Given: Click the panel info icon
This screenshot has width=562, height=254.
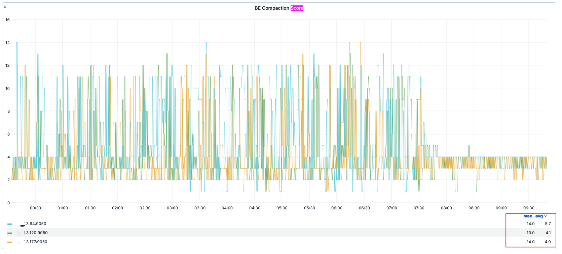Looking at the screenshot, I should (x=5, y=6).
